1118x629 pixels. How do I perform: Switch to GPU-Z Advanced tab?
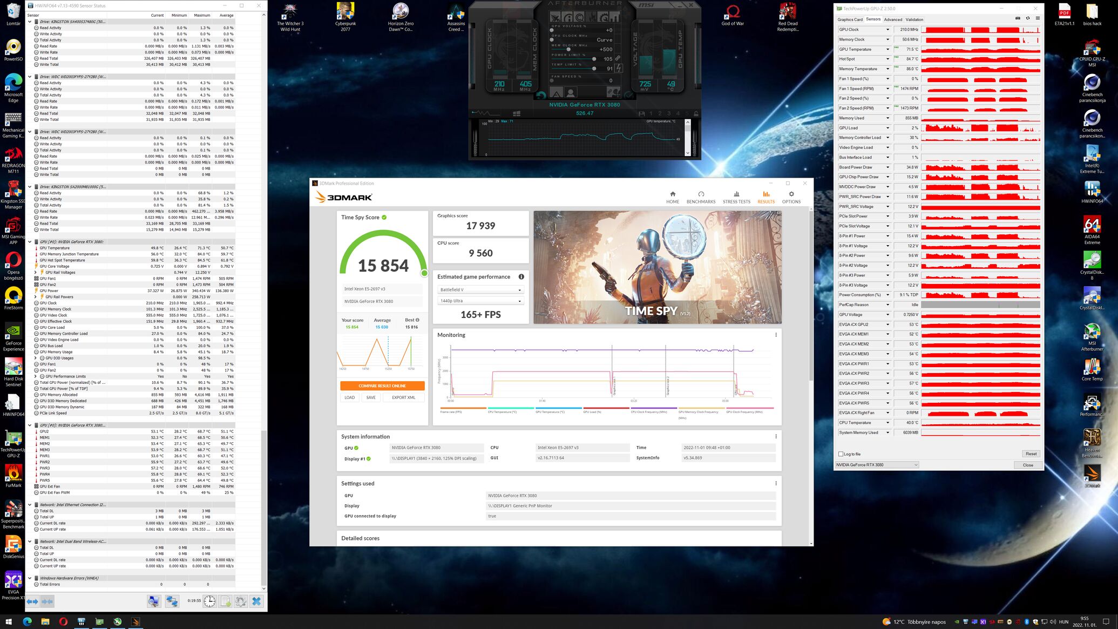point(892,19)
